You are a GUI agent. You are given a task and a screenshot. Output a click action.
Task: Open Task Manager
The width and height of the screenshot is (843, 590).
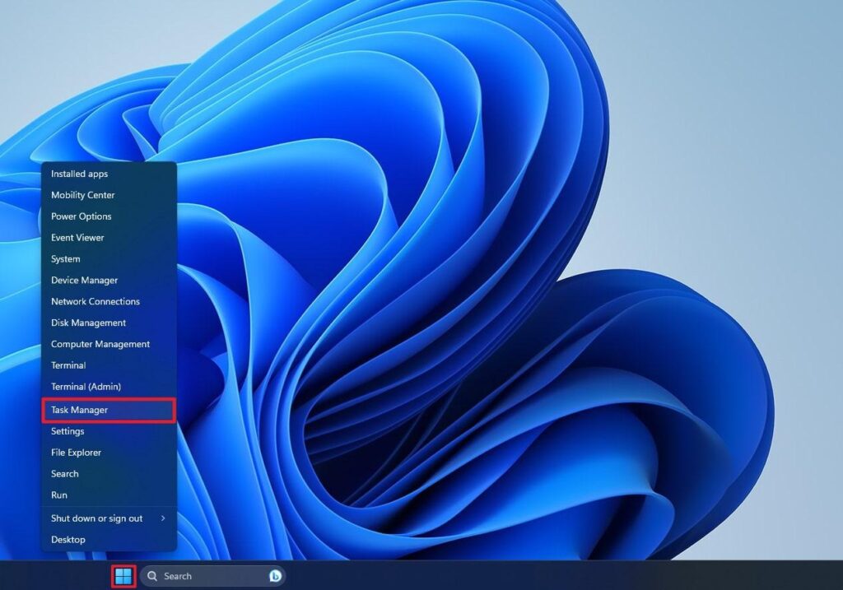pyautogui.click(x=109, y=410)
